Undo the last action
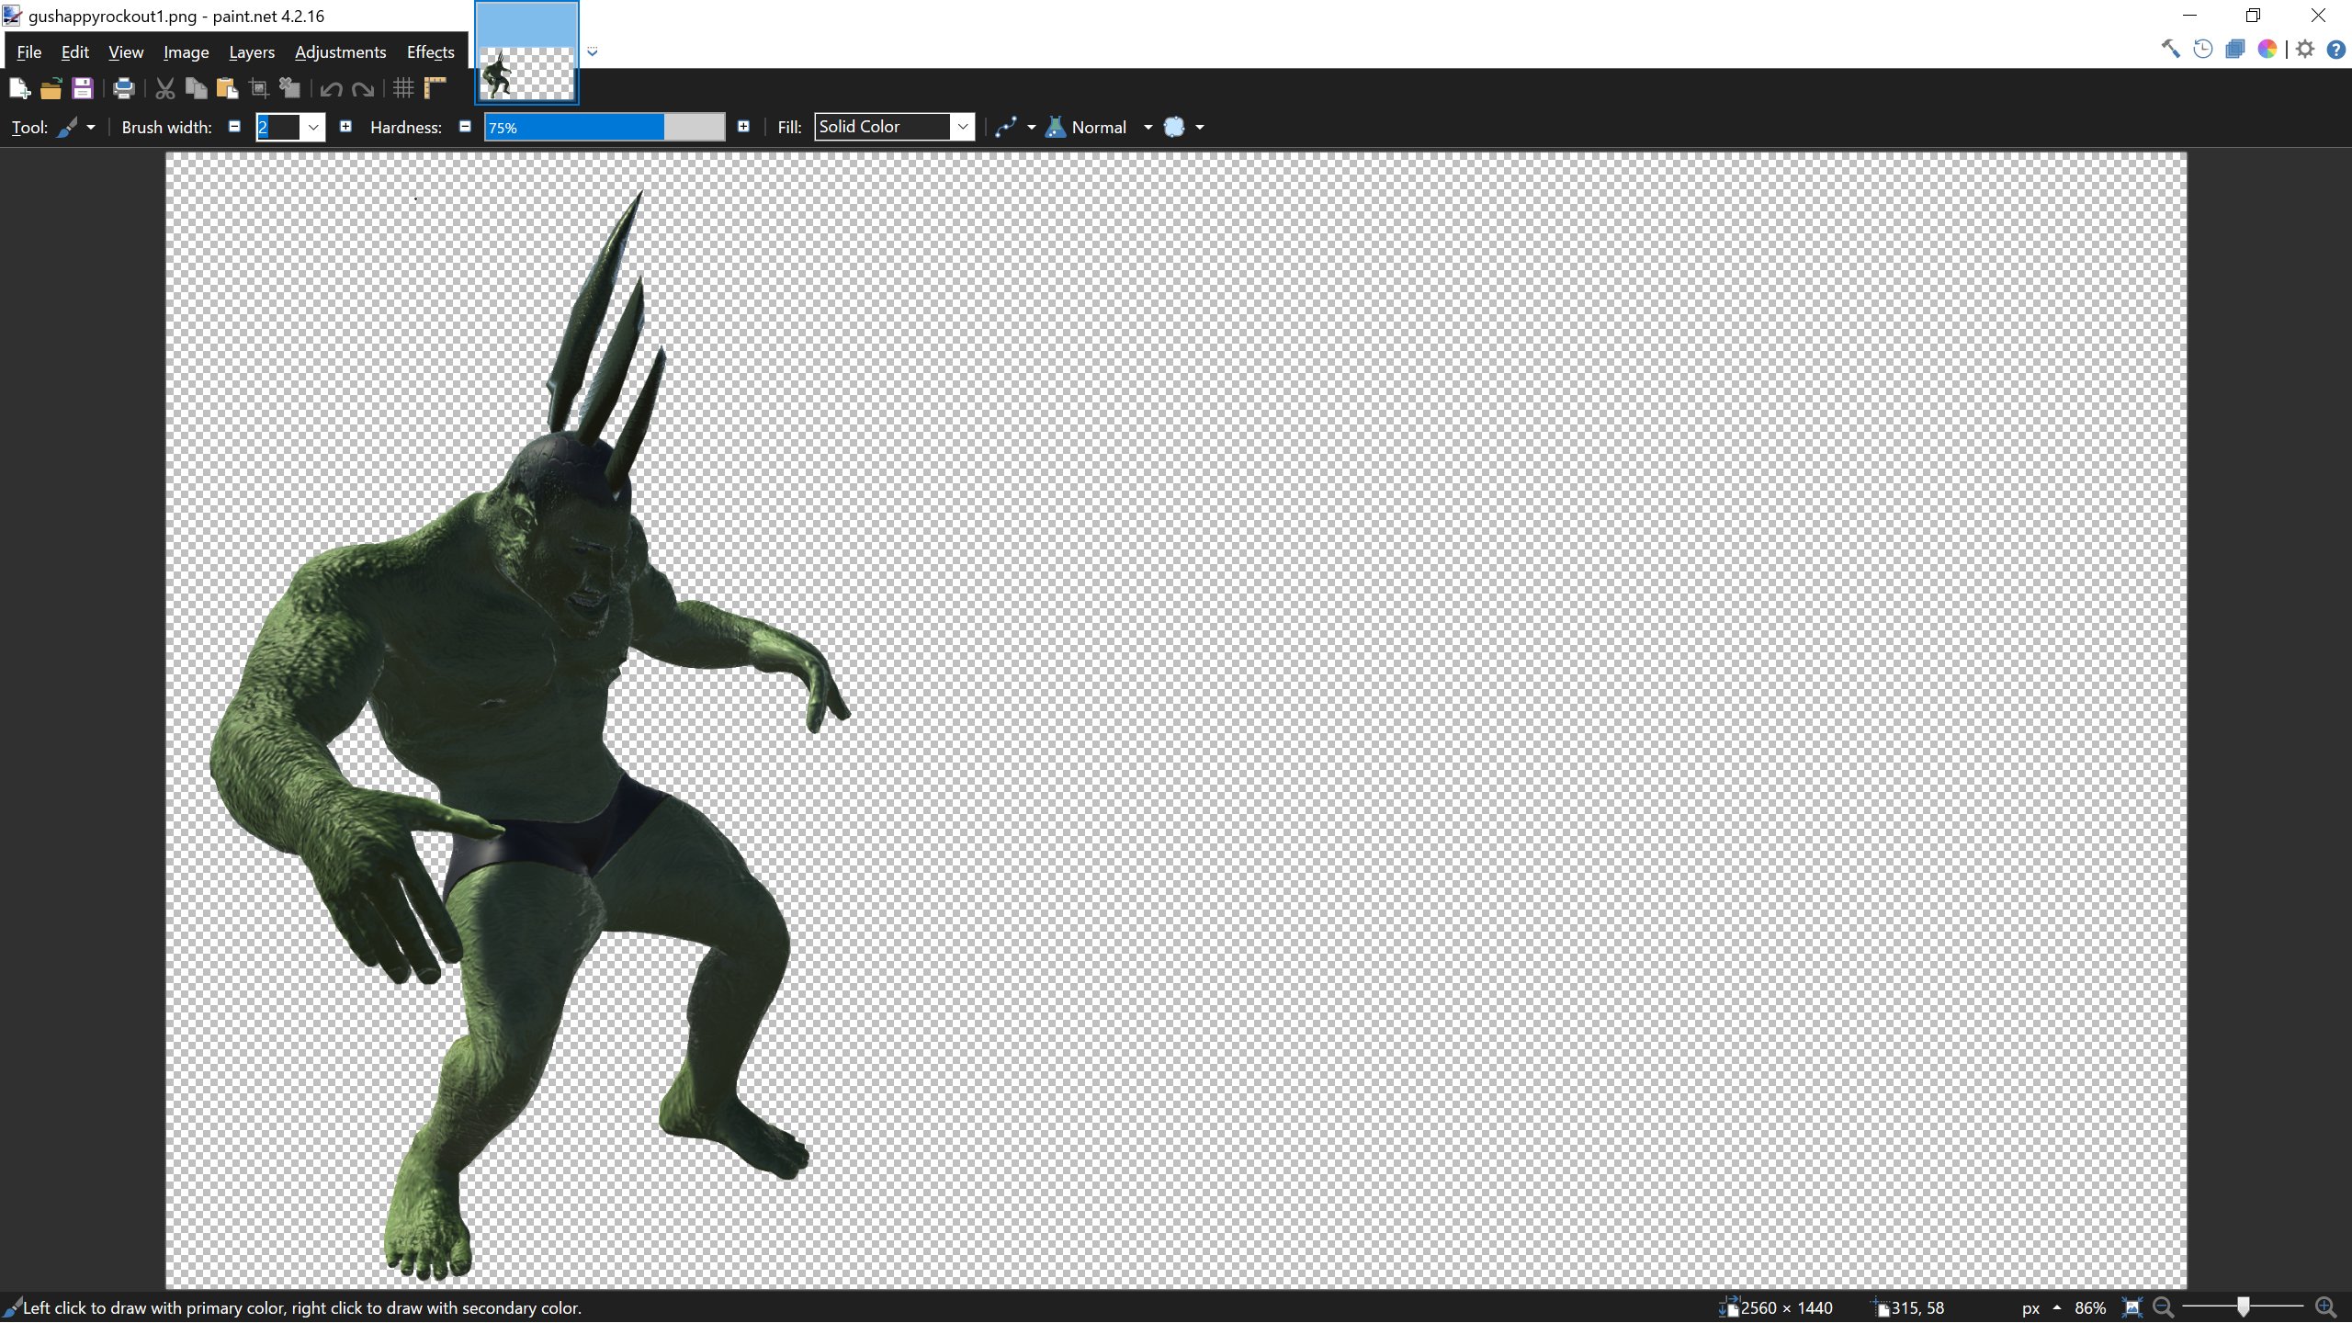Screen dimensions: 2352x1323 pos(332,89)
